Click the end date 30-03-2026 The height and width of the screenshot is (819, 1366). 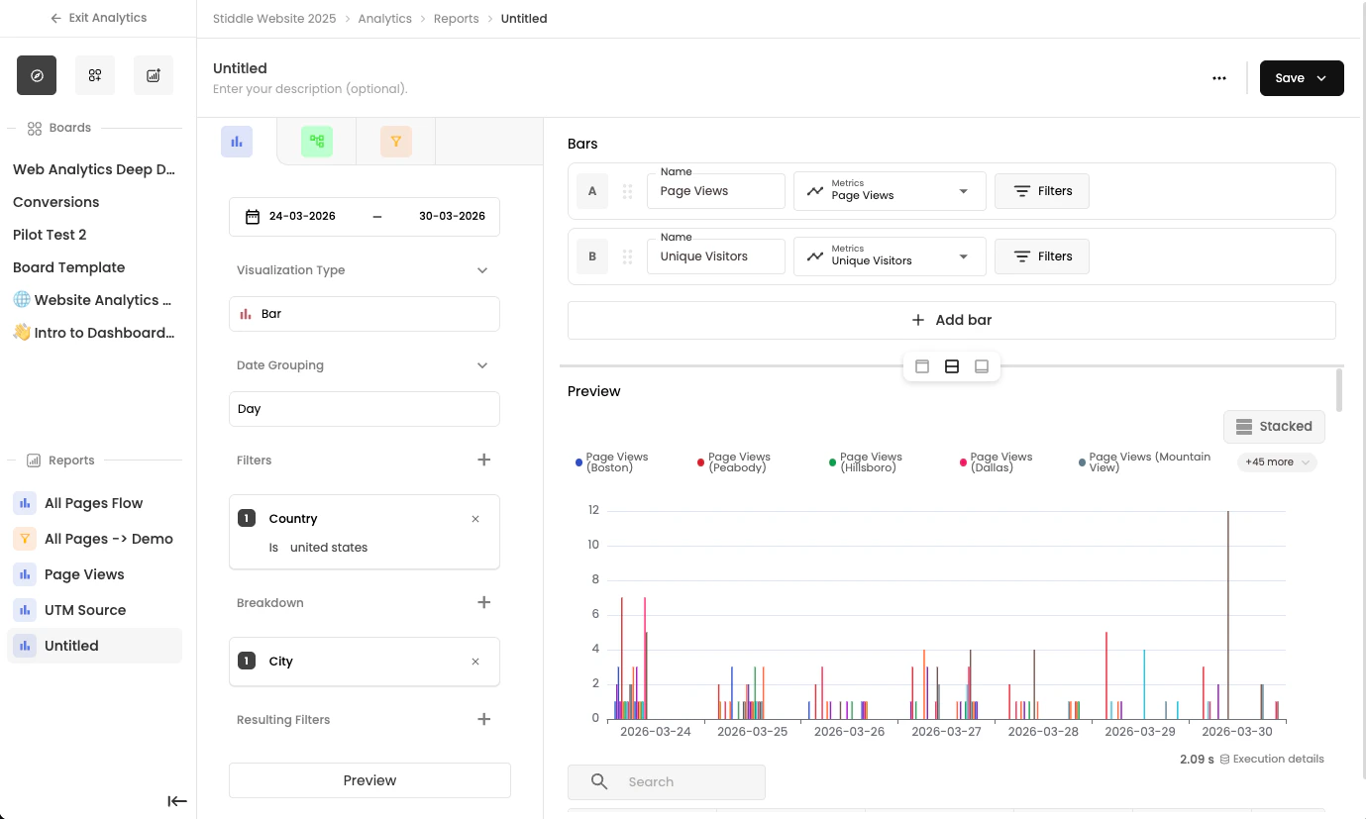[x=452, y=216]
